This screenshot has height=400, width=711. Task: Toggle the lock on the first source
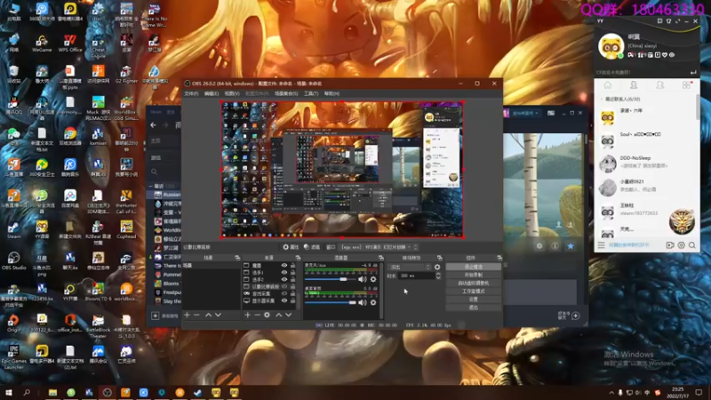293,266
